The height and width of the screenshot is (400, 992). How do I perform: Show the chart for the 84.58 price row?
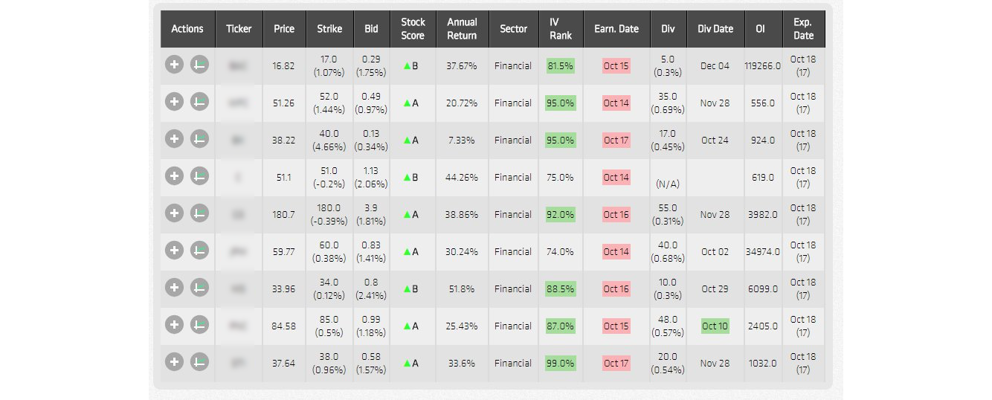click(x=199, y=326)
